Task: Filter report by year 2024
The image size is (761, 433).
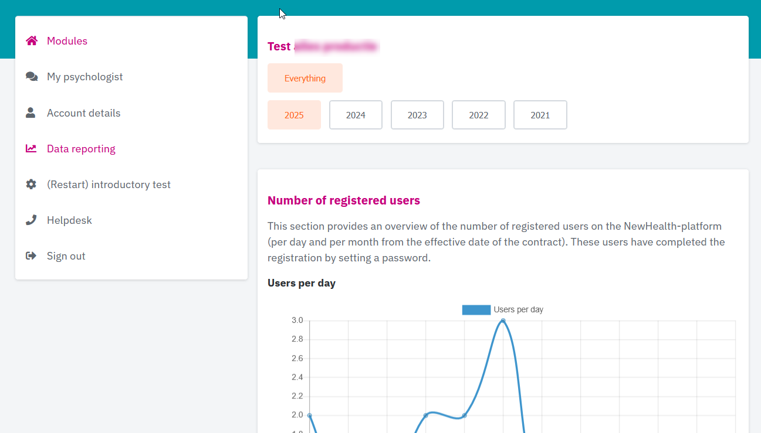Action: click(356, 115)
